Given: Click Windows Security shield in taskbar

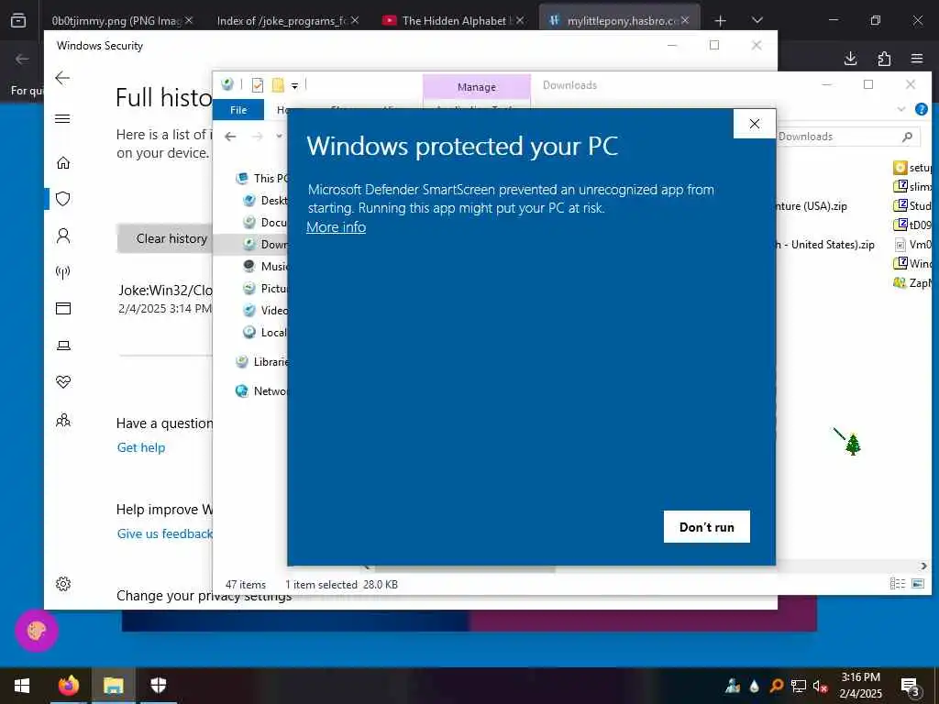Looking at the screenshot, I should [x=159, y=686].
